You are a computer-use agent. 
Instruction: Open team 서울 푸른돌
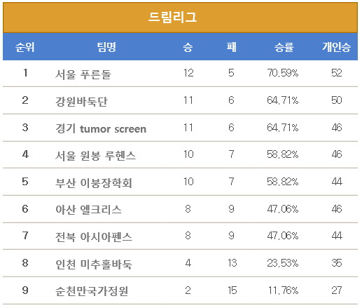pos(83,74)
